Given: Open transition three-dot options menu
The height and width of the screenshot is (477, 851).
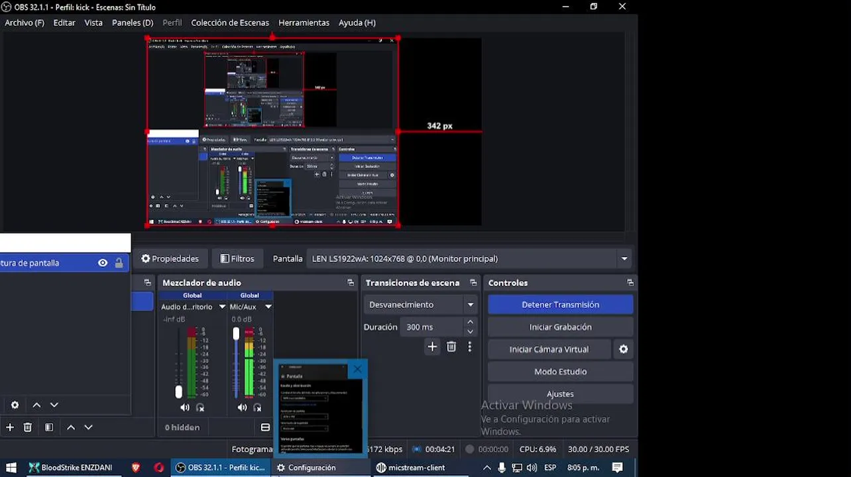Looking at the screenshot, I should [469, 346].
